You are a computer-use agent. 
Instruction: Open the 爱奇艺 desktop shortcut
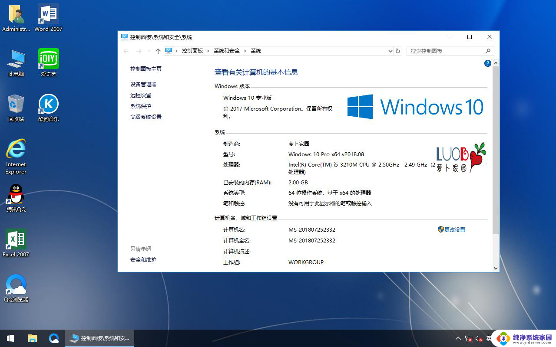click(48, 63)
